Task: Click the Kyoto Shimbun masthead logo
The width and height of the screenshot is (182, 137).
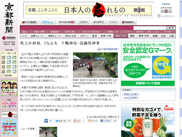Action: click(9, 18)
